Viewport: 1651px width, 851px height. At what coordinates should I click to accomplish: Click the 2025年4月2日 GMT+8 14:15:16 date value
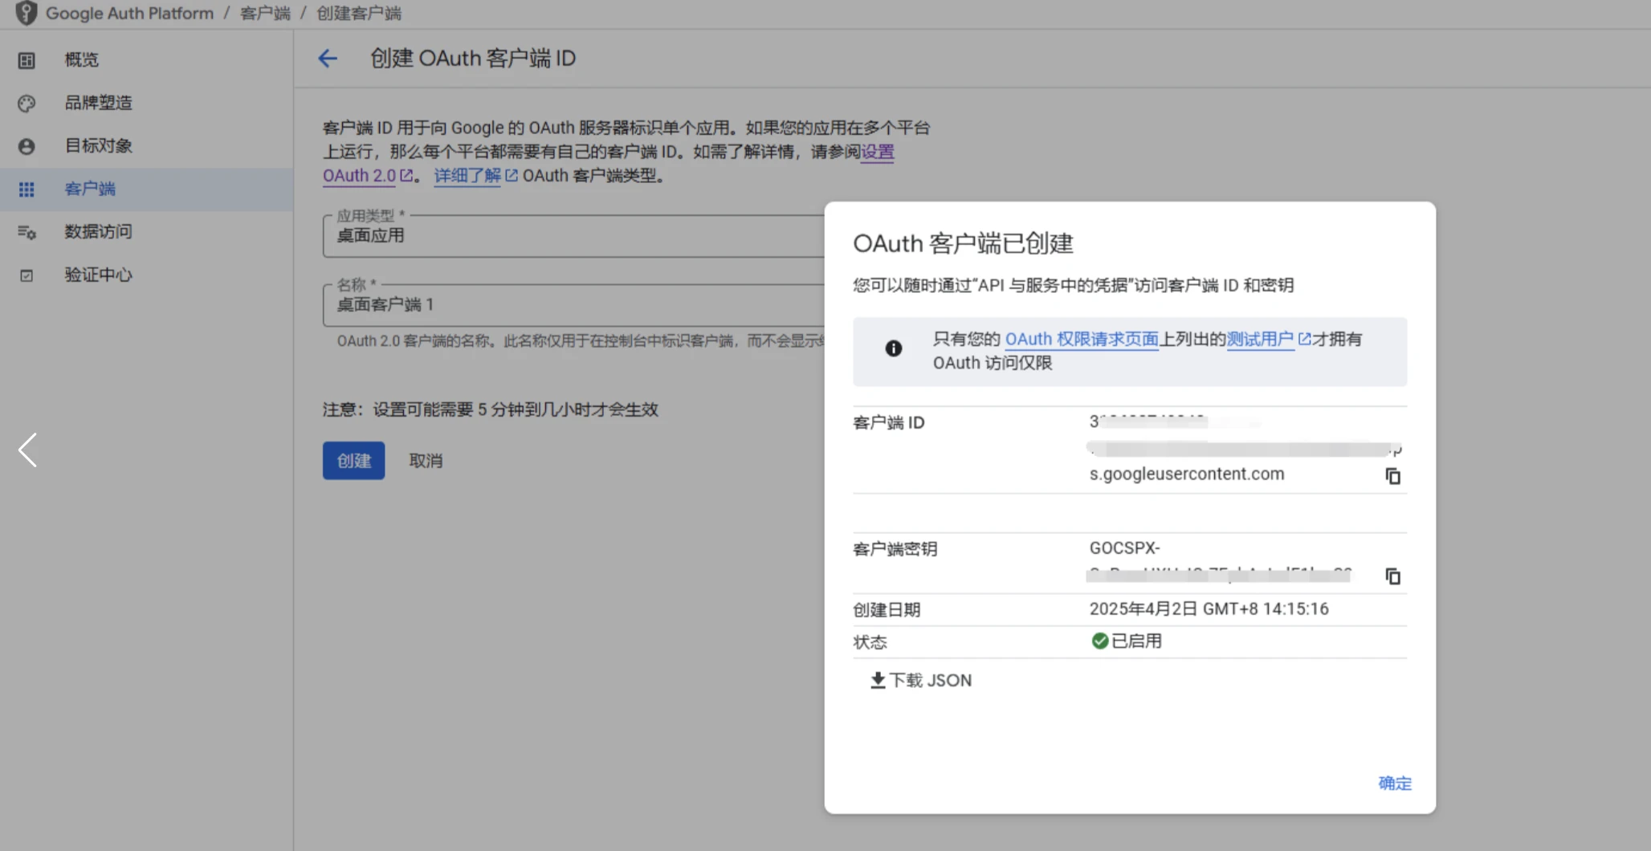(1209, 609)
